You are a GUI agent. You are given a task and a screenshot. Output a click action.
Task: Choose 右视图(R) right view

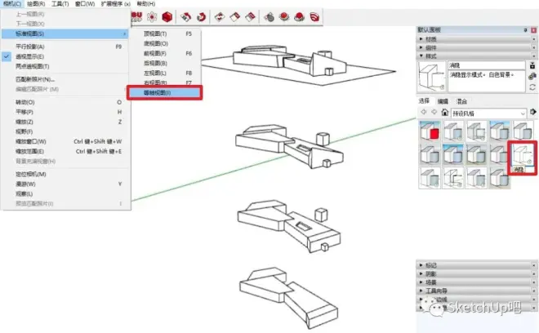click(166, 82)
